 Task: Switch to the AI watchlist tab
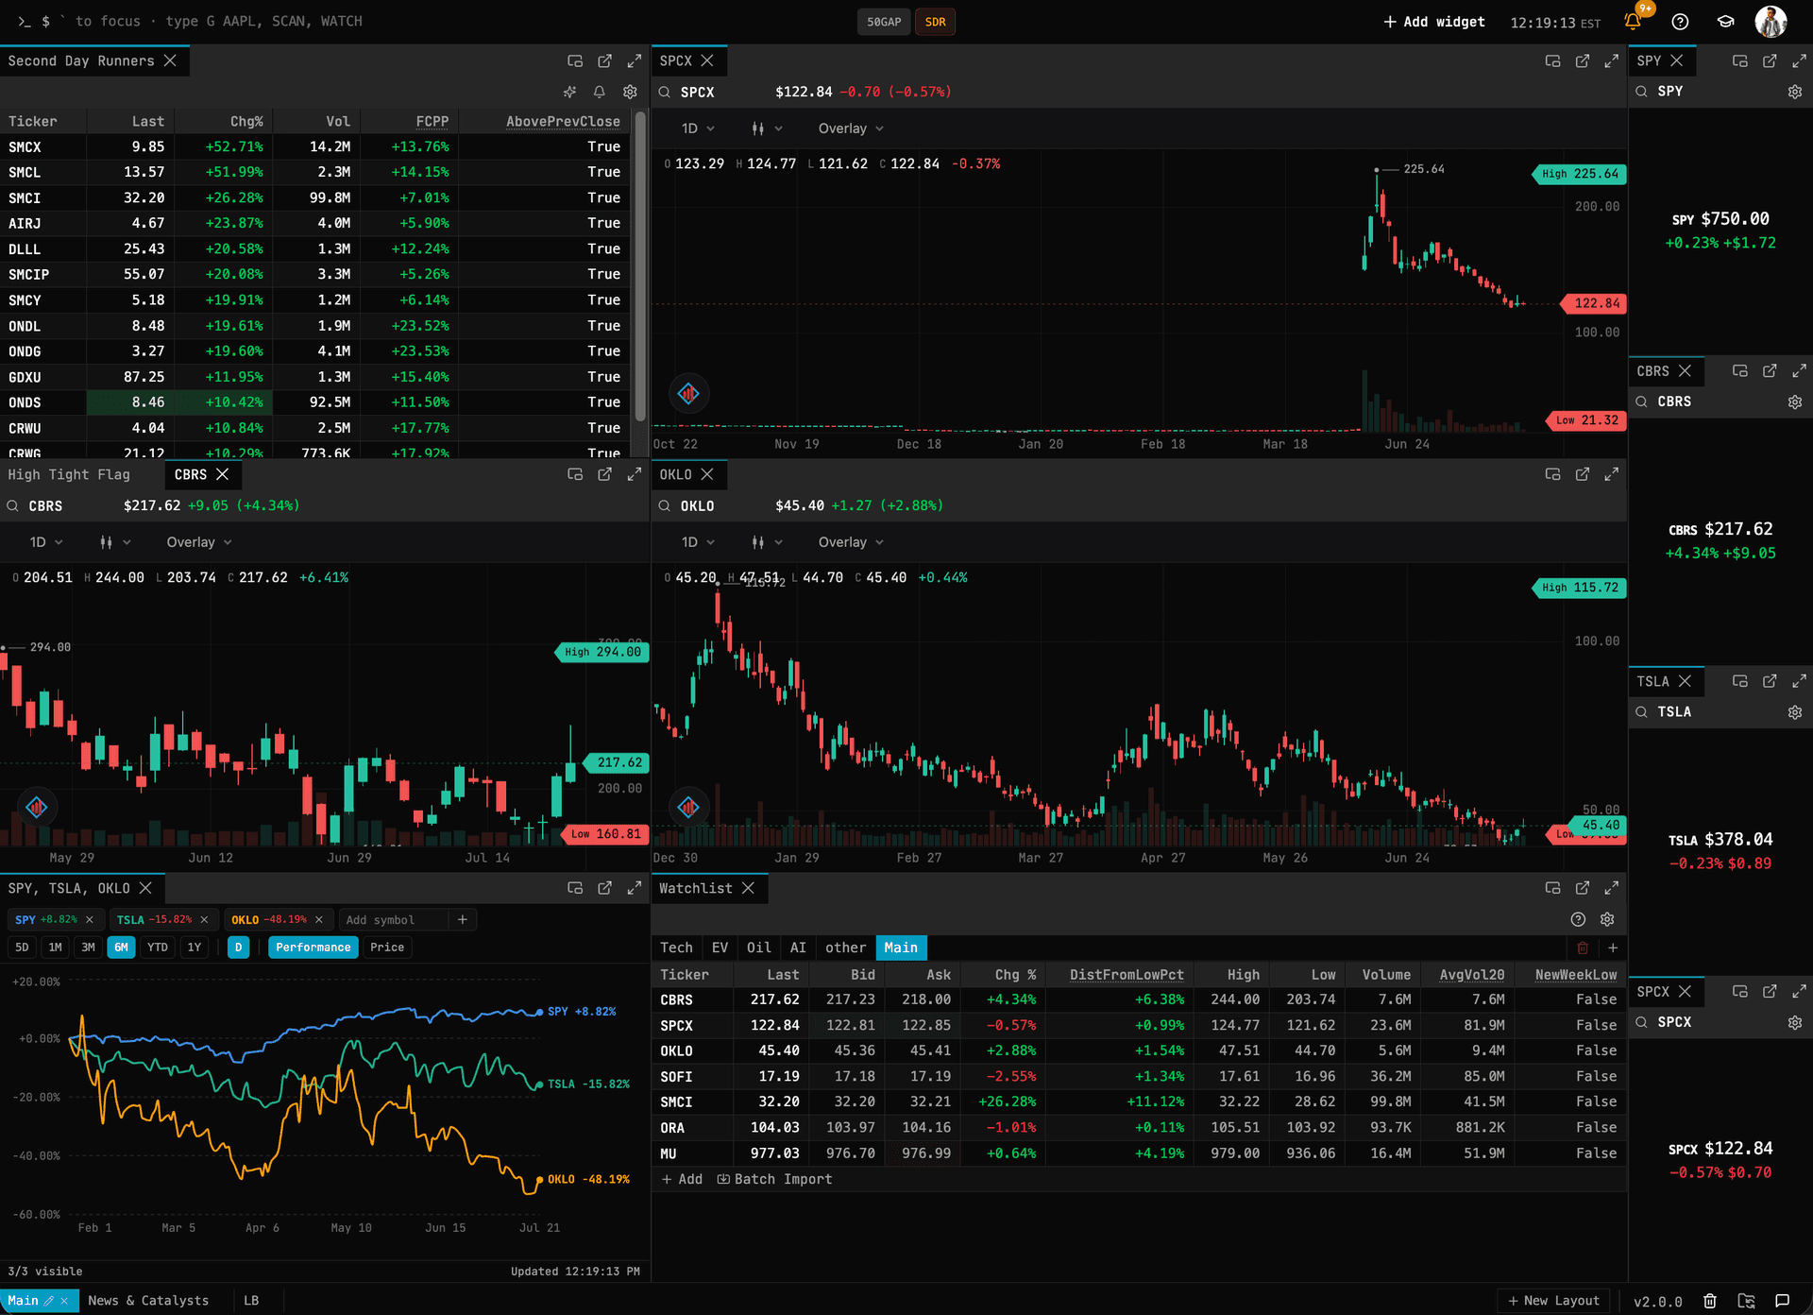click(x=798, y=948)
